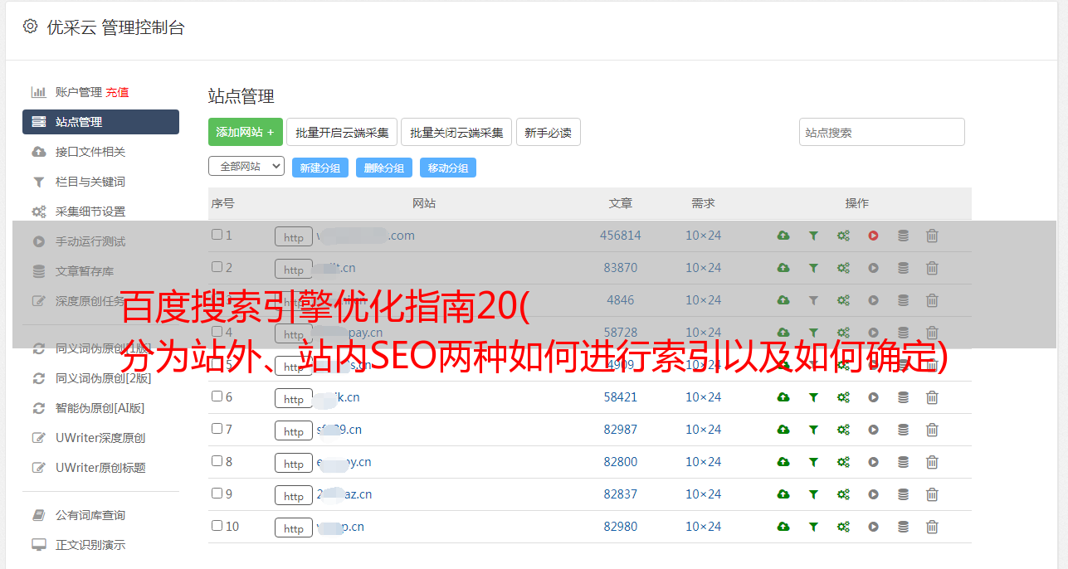Image resolution: width=1068 pixels, height=569 pixels.
Task: Click the red 充值 link
Action: click(x=117, y=92)
